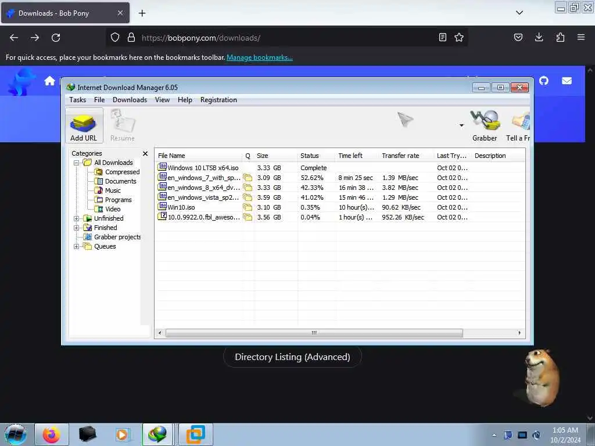
Task: Click Firefox back navigation arrow
Action: (x=14, y=38)
